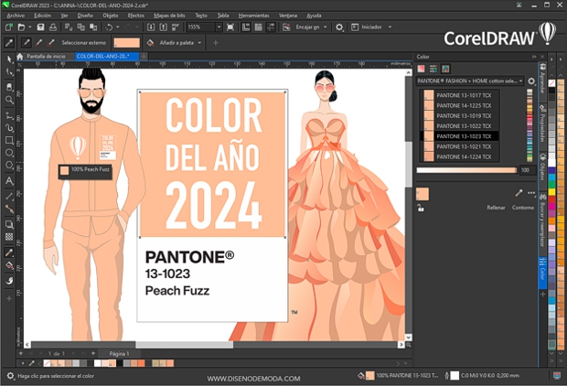Switch to Pantalla de inicio tab
This screenshot has width=567, height=386.
click(x=46, y=57)
